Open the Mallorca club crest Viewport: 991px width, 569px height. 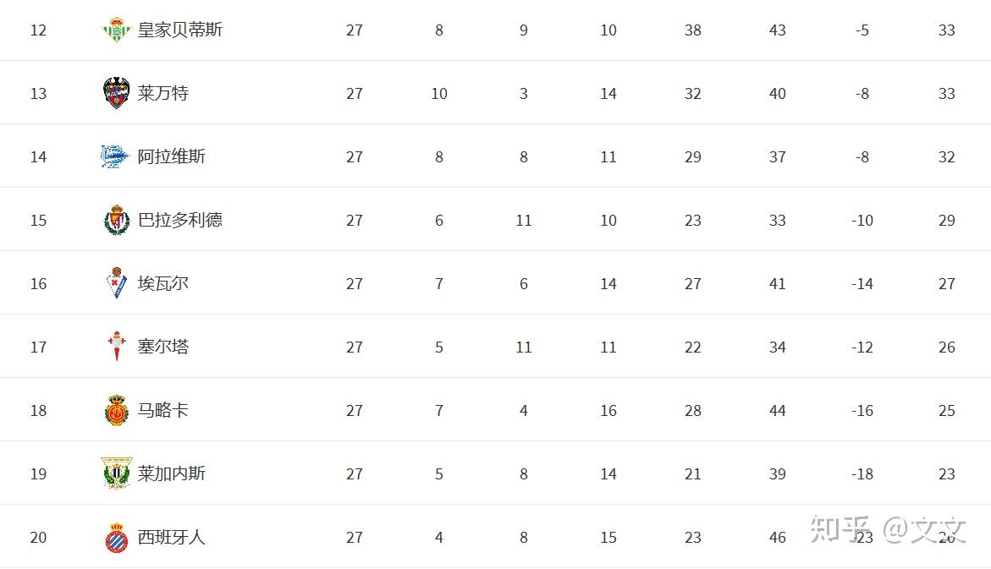point(116,410)
